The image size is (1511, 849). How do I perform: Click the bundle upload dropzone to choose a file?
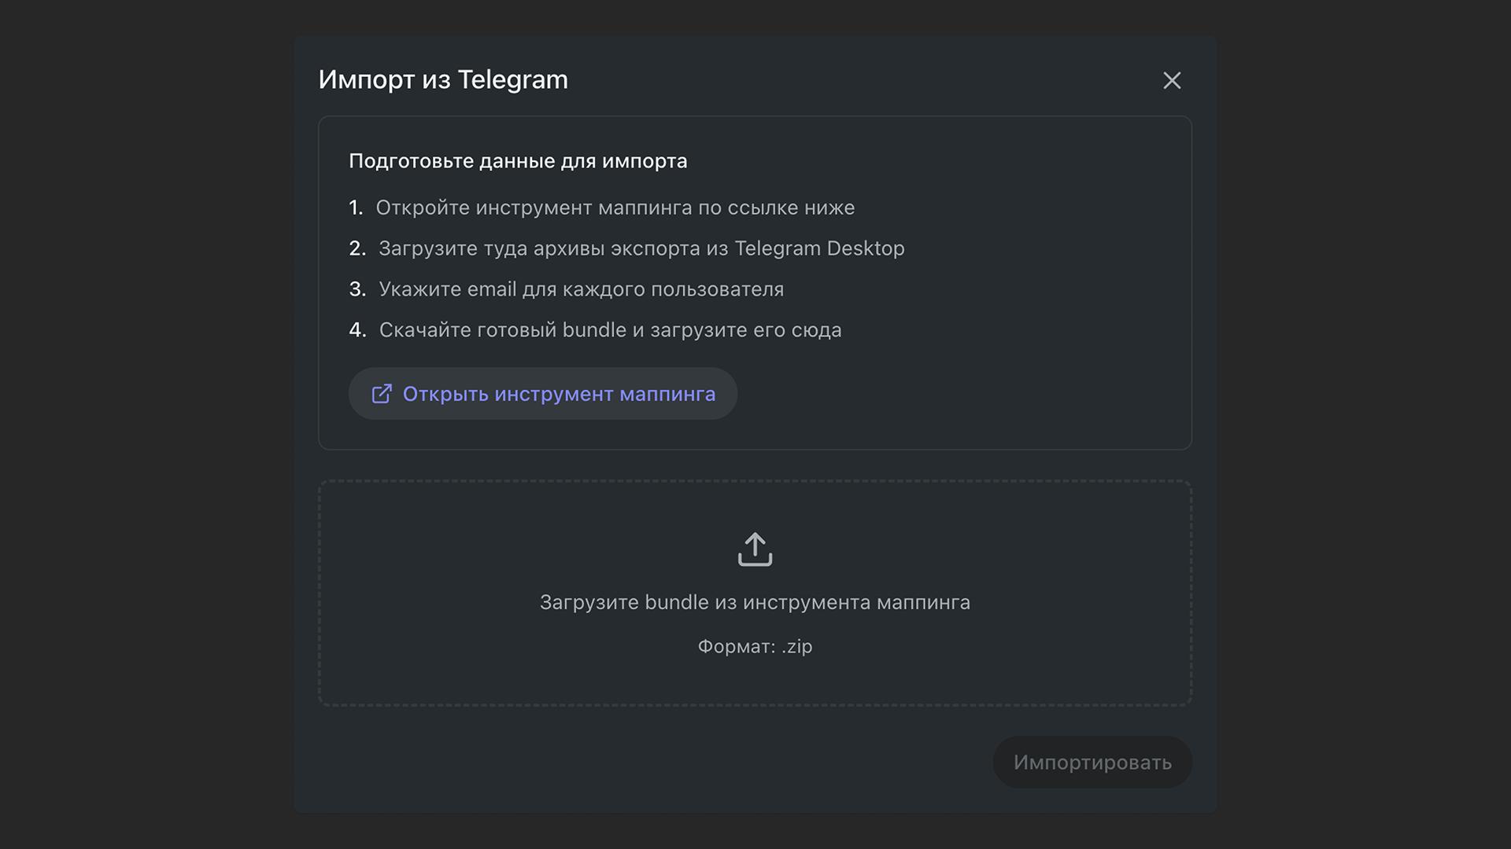point(755,591)
